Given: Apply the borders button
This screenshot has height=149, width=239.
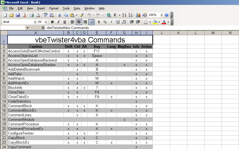Looking at the screenshot, I should tap(146, 22).
